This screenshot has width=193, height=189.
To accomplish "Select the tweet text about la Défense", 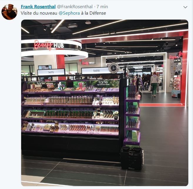I will coord(63,13).
